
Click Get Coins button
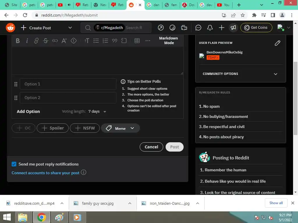pyautogui.click(x=256, y=28)
